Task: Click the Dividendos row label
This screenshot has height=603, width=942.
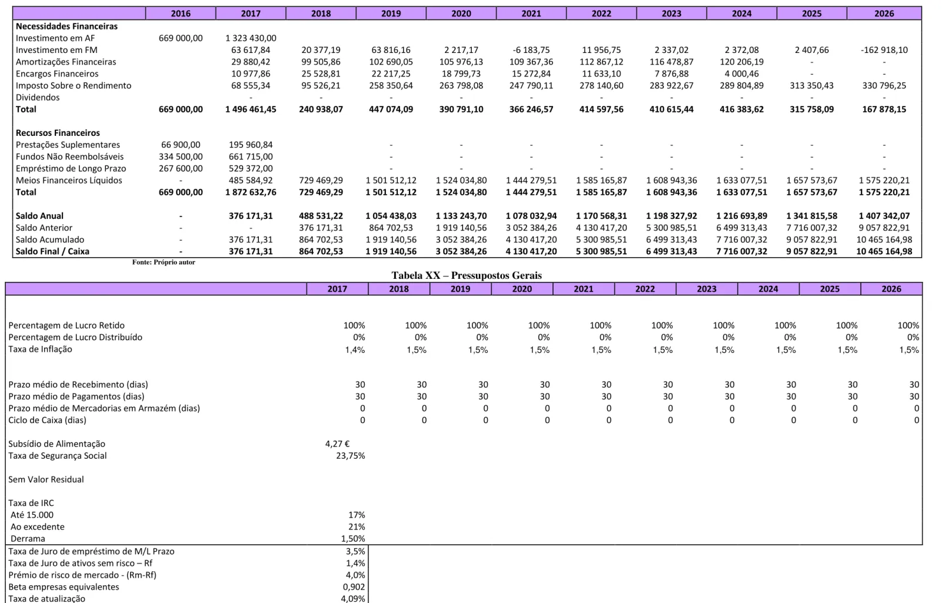Action: 38,97
